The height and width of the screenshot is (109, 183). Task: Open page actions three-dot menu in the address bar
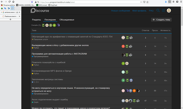(x=141, y=2)
